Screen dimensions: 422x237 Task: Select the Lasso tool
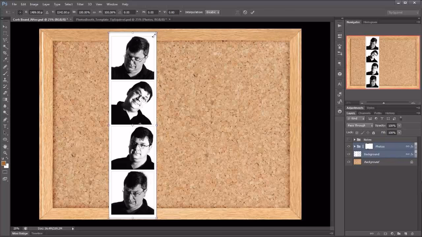click(x=5, y=40)
